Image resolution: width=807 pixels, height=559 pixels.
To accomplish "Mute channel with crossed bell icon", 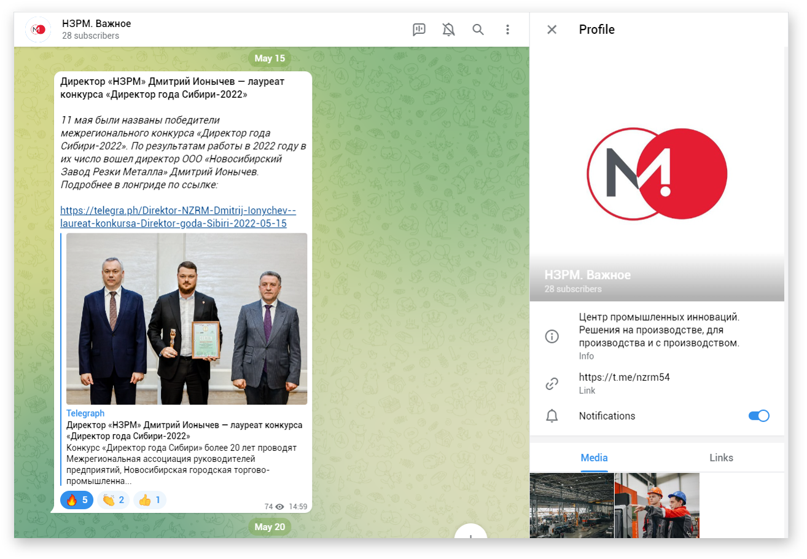I will 449,29.
